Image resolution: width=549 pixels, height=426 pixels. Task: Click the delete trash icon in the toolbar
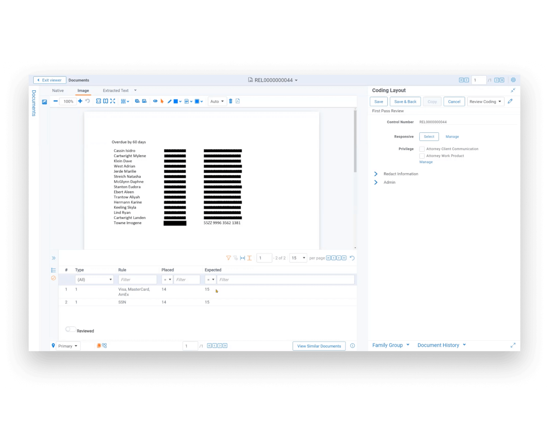230,101
